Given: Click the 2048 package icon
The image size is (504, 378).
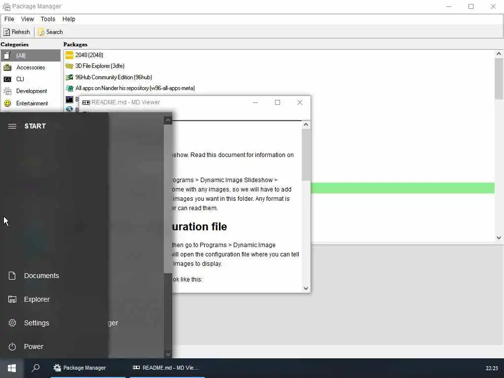Looking at the screenshot, I should (x=69, y=55).
